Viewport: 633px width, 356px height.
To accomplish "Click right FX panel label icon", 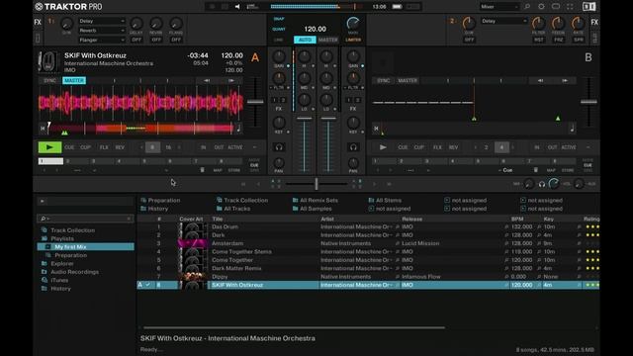I will (594, 22).
